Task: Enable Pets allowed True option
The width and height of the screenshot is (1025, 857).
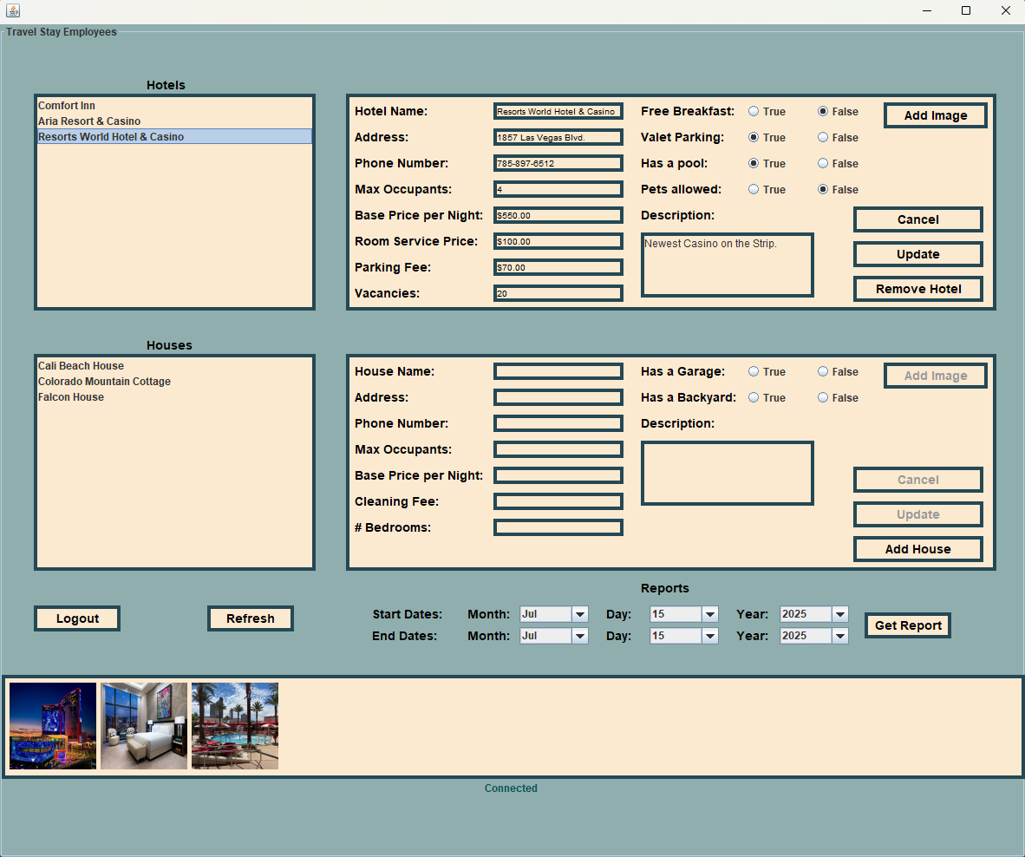Action: [x=754, y=190]
